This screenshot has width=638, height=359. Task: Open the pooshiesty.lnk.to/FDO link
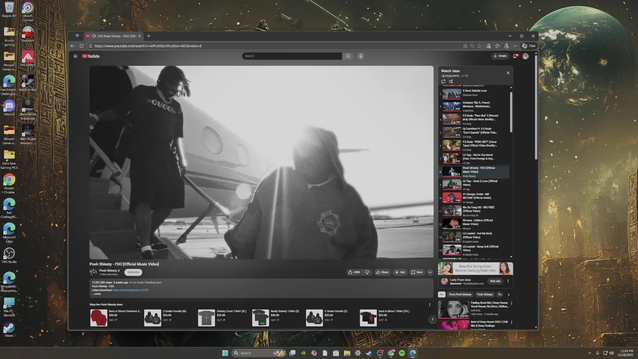pyautogui.click(x=131, y=290)
